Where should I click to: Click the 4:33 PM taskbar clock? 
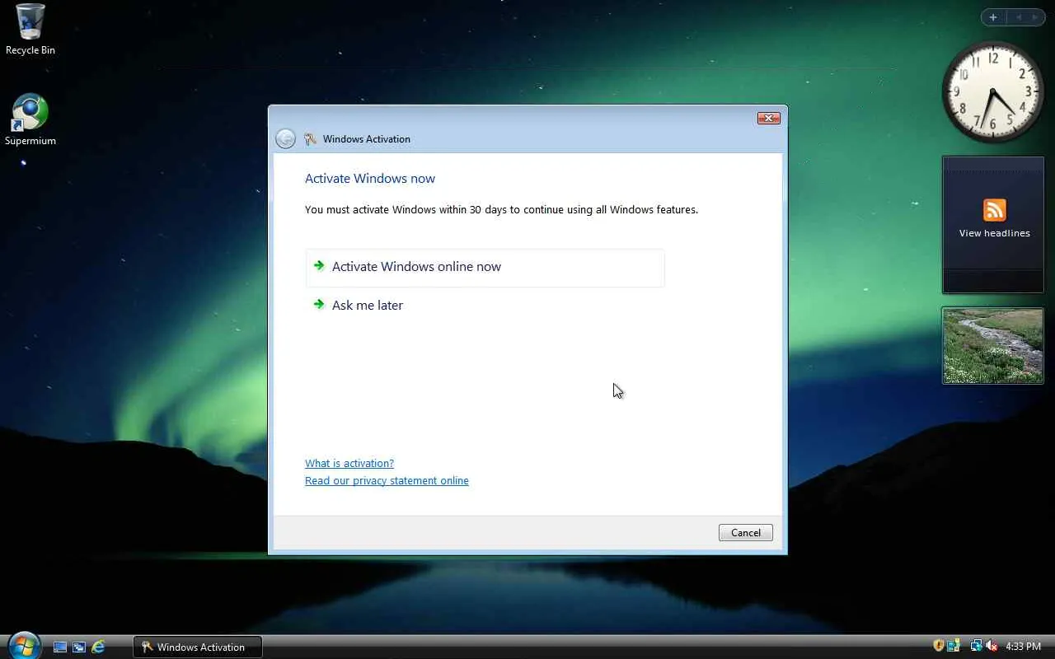(x=1024, y=647)
